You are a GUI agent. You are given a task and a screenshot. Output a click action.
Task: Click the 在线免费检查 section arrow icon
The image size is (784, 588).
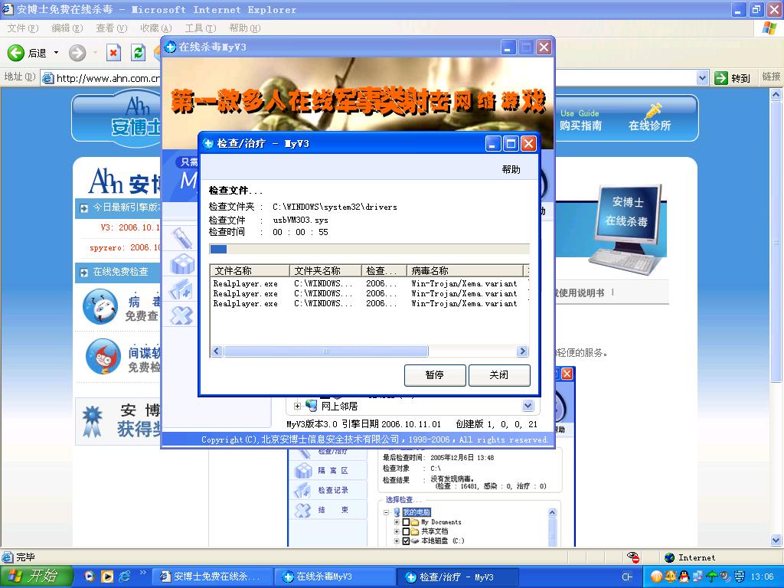[x=83, y=273]
